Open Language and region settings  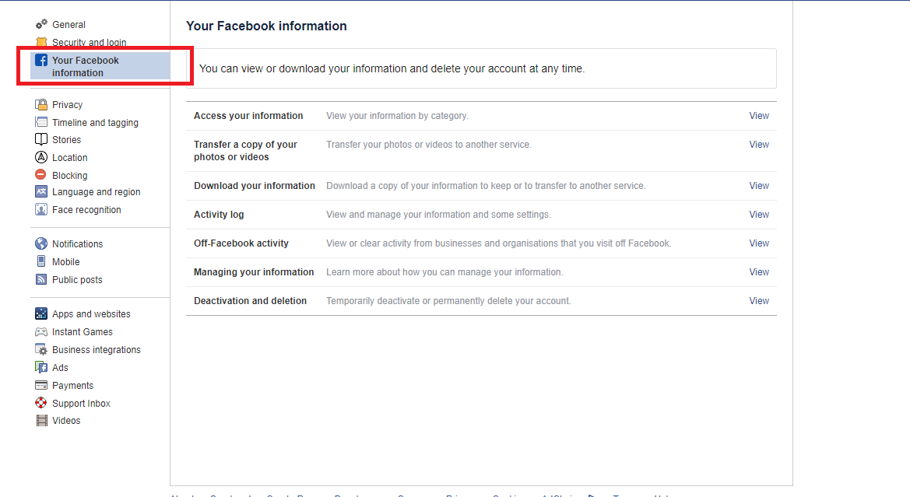(96, 192)
